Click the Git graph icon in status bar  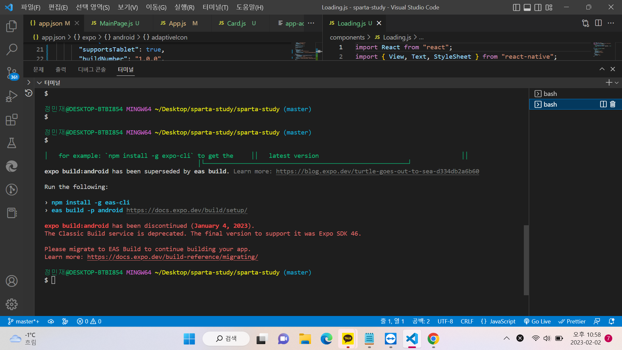click(x=65, y=321)
